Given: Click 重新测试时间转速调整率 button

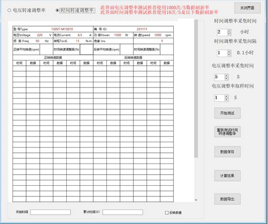Looking at the screenshot, I should (227, 132).
